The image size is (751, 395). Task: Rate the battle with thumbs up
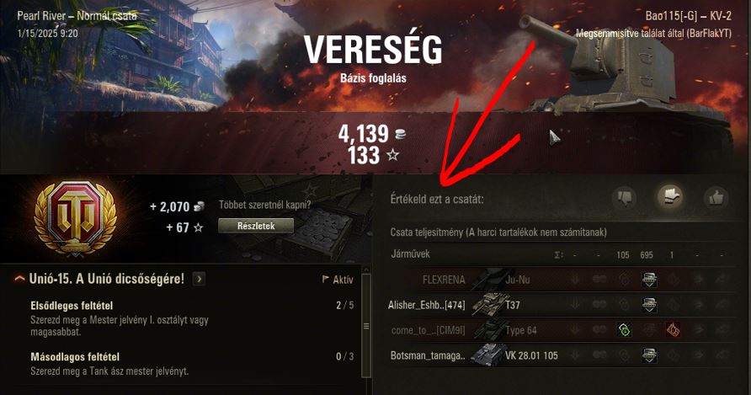pos(716,197)
